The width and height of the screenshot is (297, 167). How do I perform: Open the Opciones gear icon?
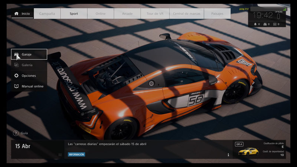click(16, 76)
